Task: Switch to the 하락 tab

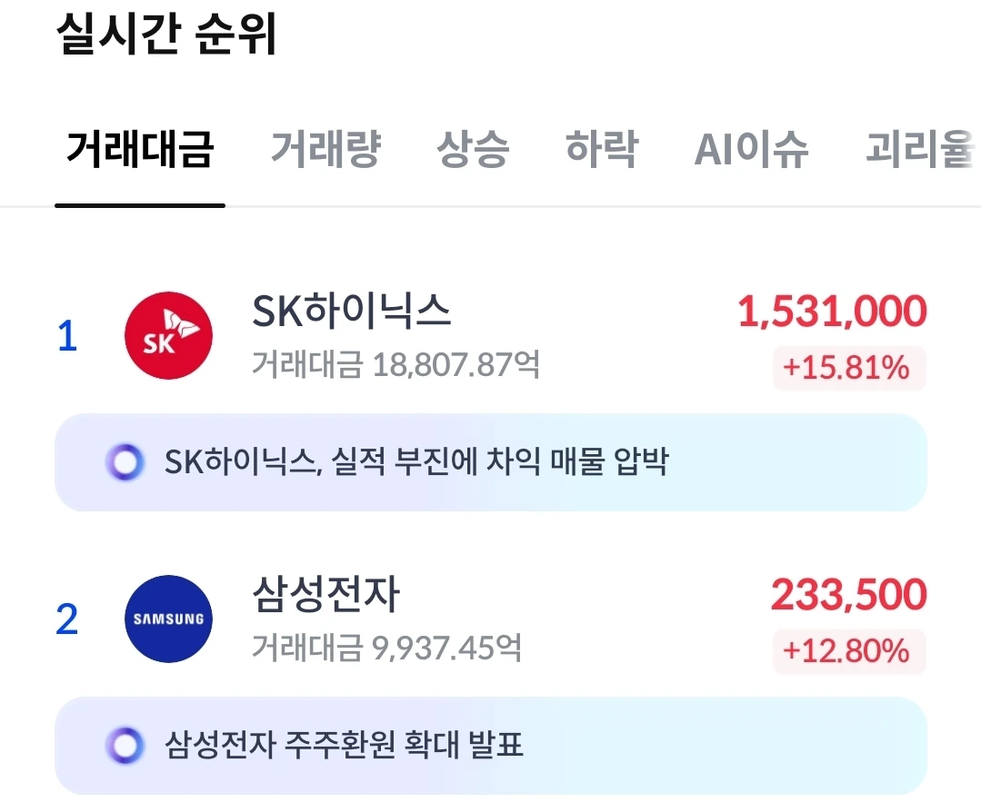Action: tap(602, 149)
